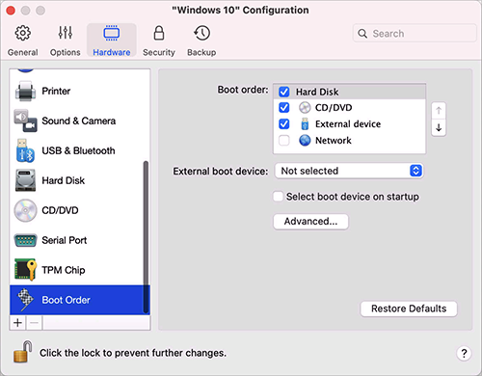Screen dimensions: 482x376
Task: Click the CD/DVD disc icon in boot order
Action: click(x=305, y=108)
